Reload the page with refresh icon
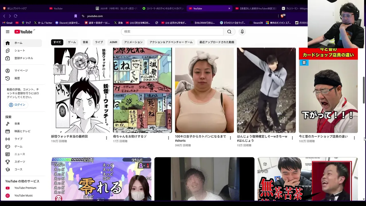 coord(16,16)
